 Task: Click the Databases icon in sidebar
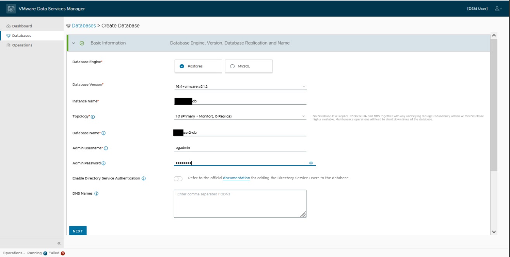(9, 36)
